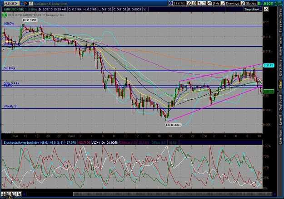Open the Live News side tab
284x199 pixels.
(280, 136)
